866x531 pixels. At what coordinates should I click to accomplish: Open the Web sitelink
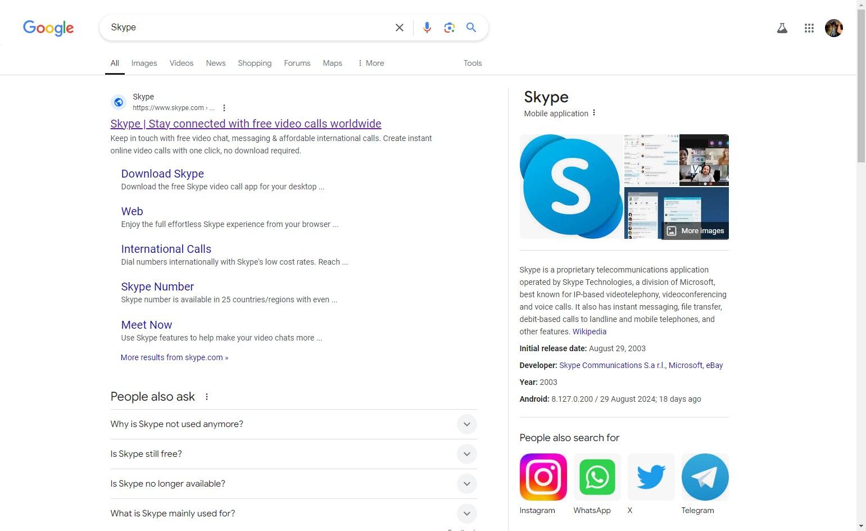click(132, 211)
